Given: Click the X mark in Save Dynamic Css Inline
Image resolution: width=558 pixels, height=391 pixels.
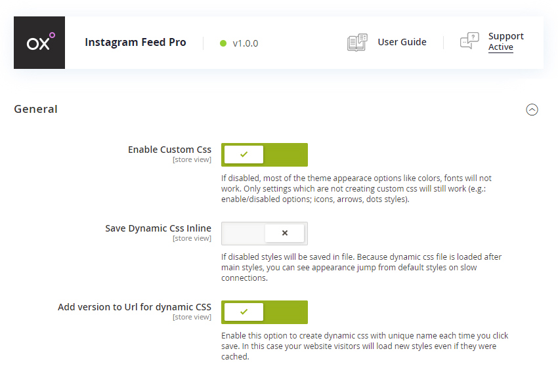Looking at the screenshot, I should pos(285,233).
